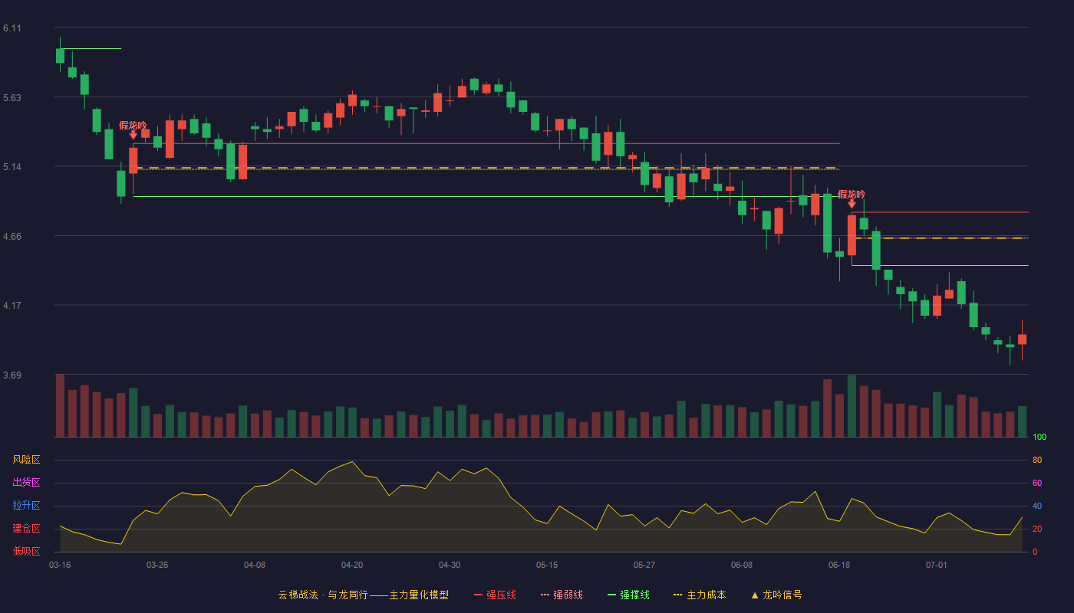
Task: Select the 风险区 zone label
Action: click(27, 460)
